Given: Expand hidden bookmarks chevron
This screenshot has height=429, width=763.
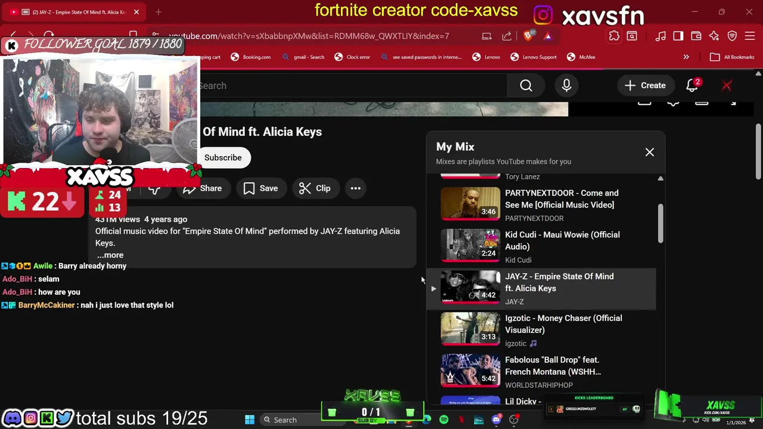Looking at the screenshot, I should point(686,57).
